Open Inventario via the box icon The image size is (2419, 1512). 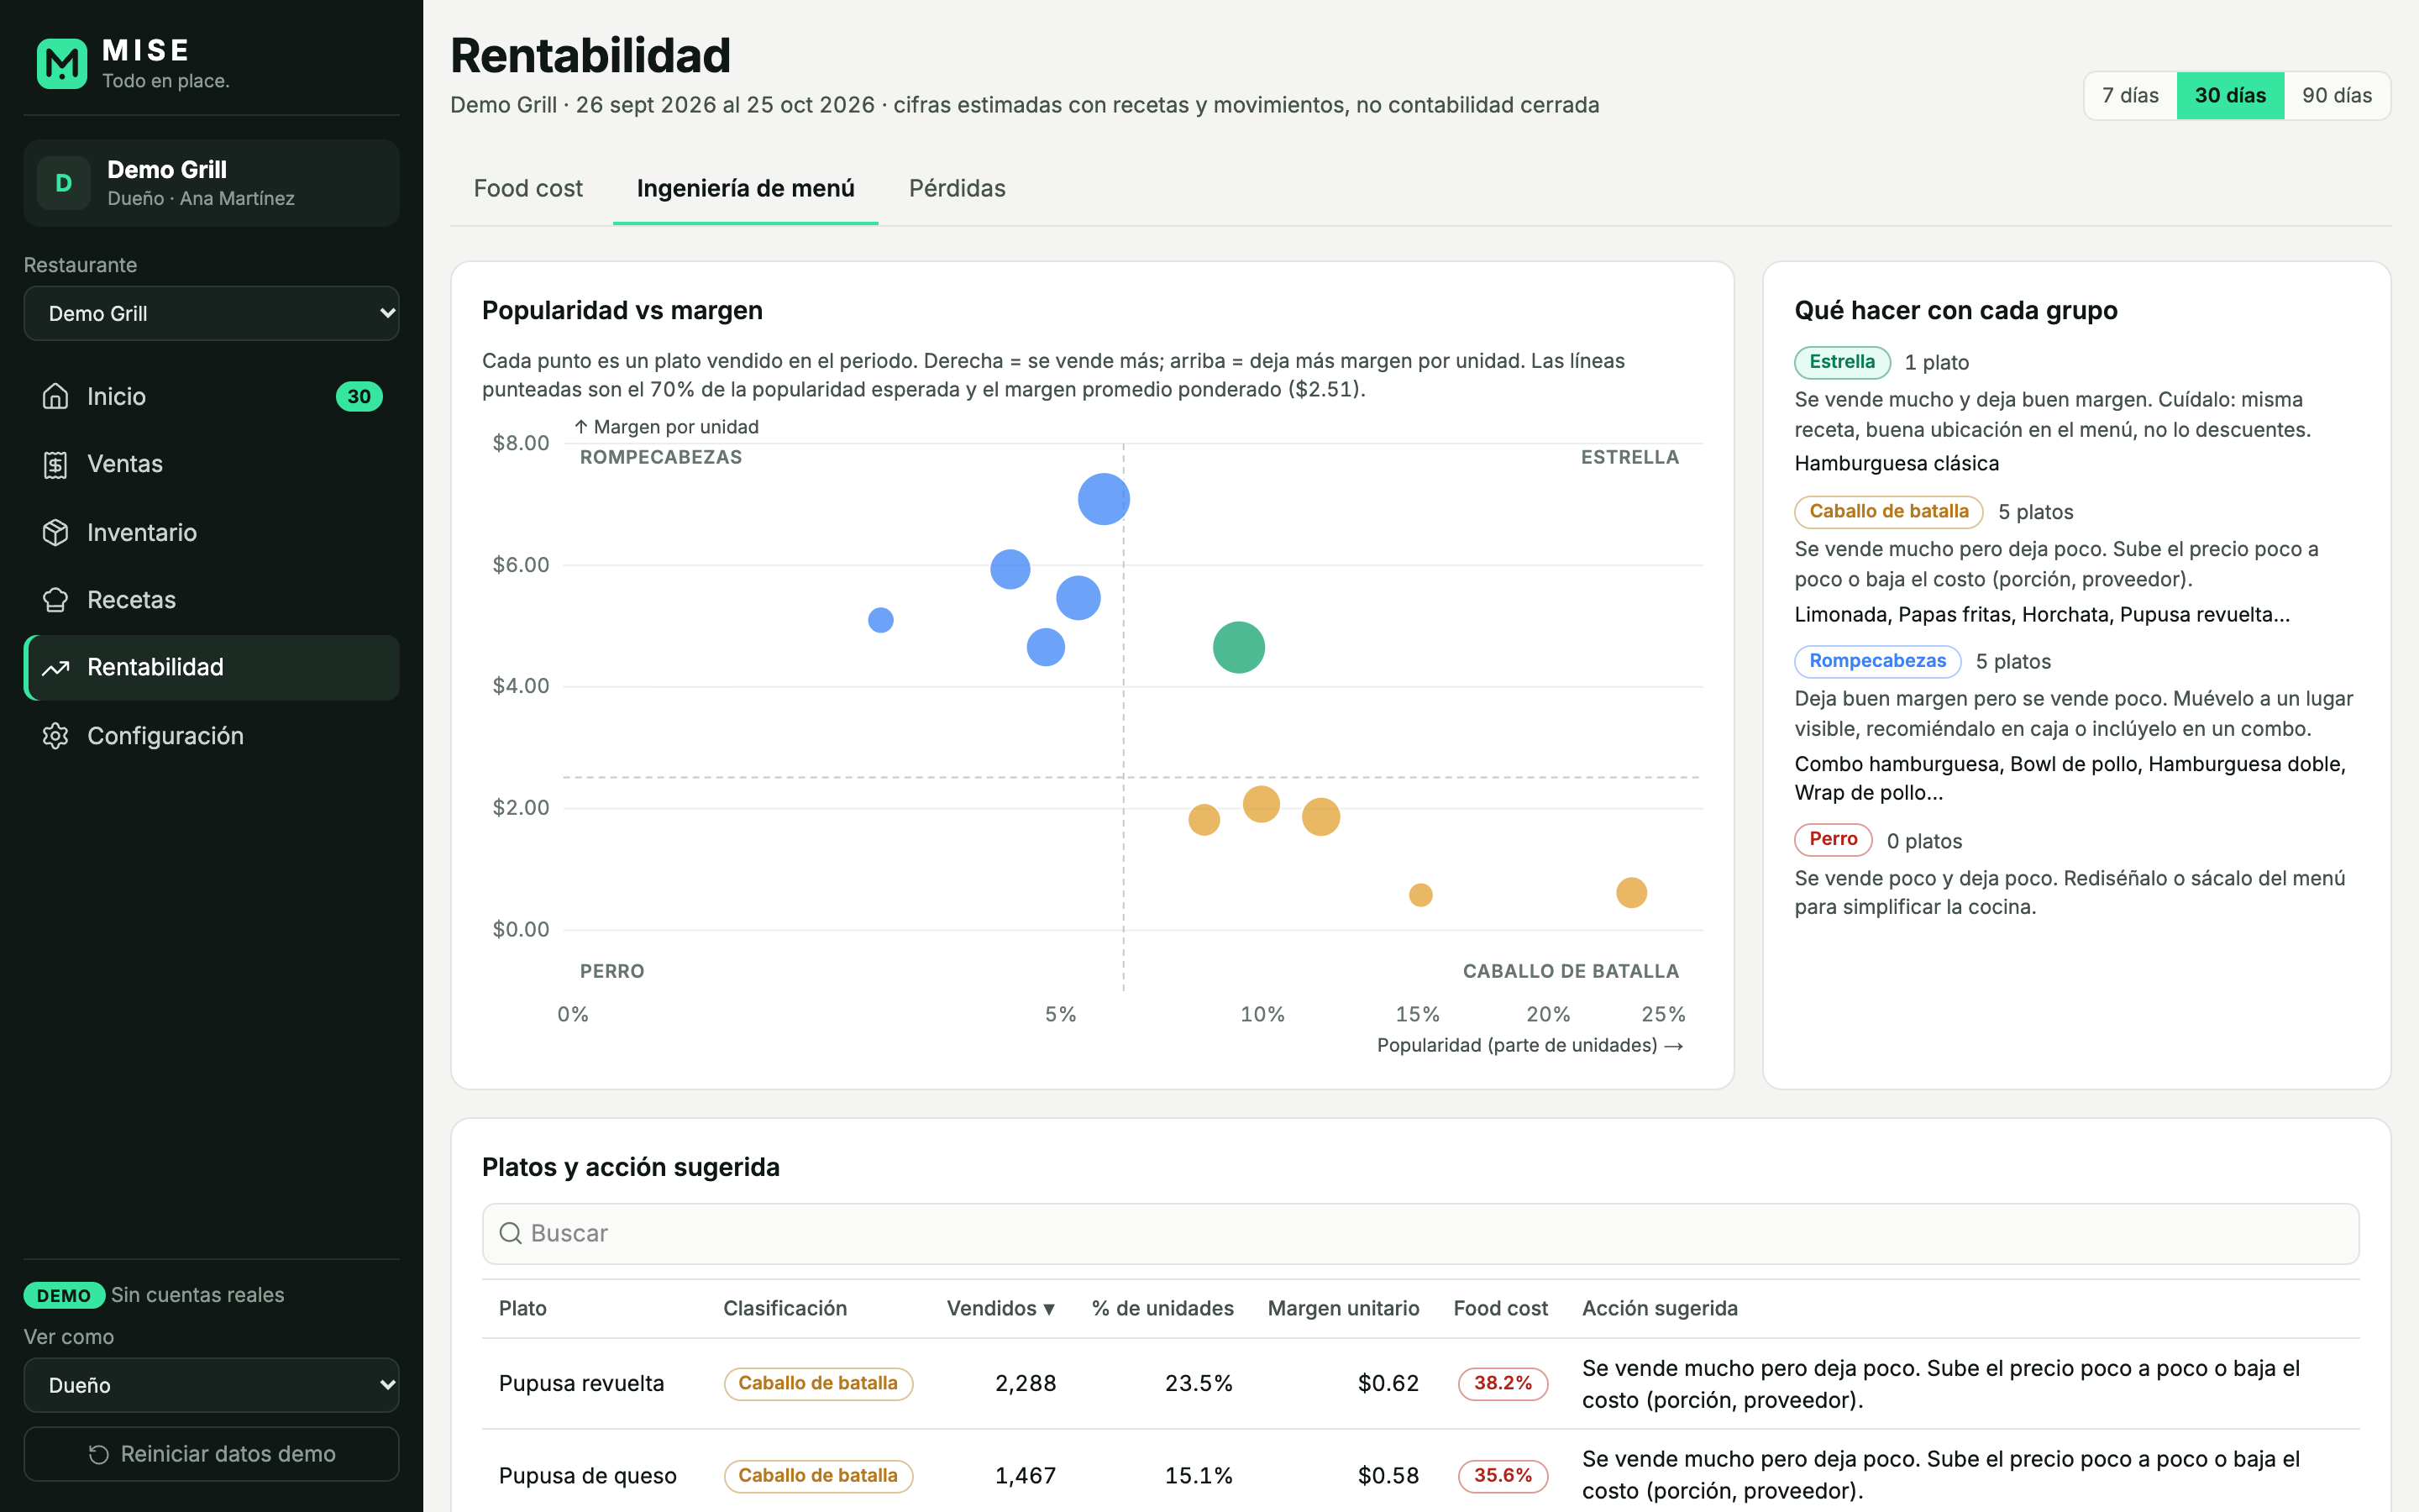(x=56, y=532)
